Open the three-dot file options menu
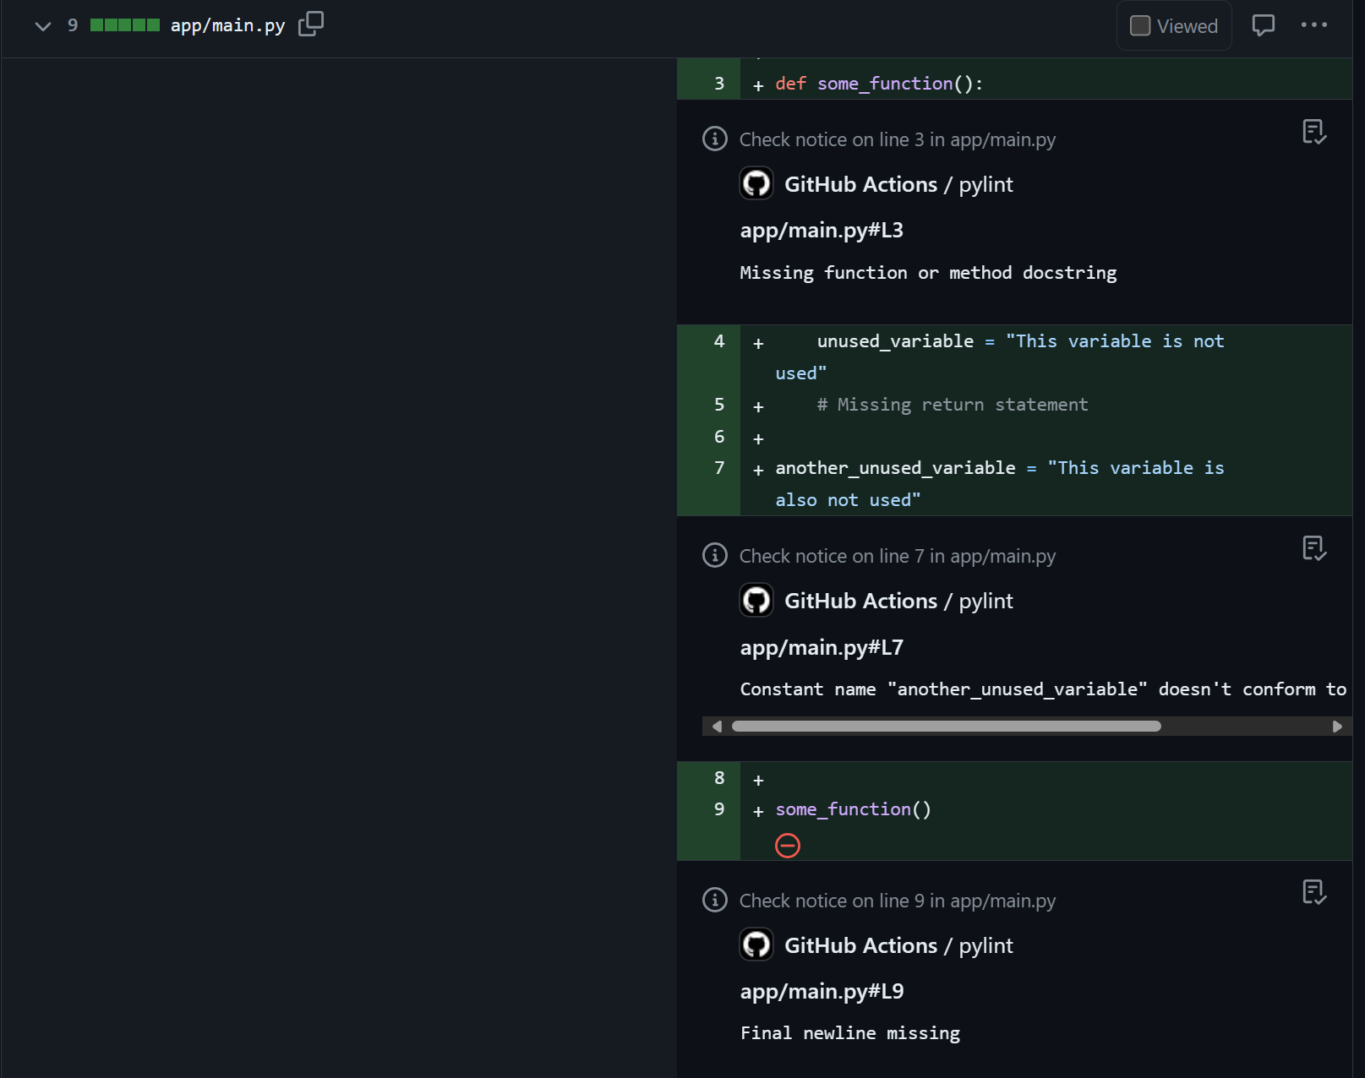The width and height of the screenshot is (1365, 1078). 1313,25
